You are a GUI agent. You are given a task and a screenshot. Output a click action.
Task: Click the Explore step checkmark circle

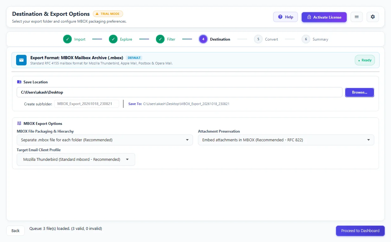(x=113, y=39)
